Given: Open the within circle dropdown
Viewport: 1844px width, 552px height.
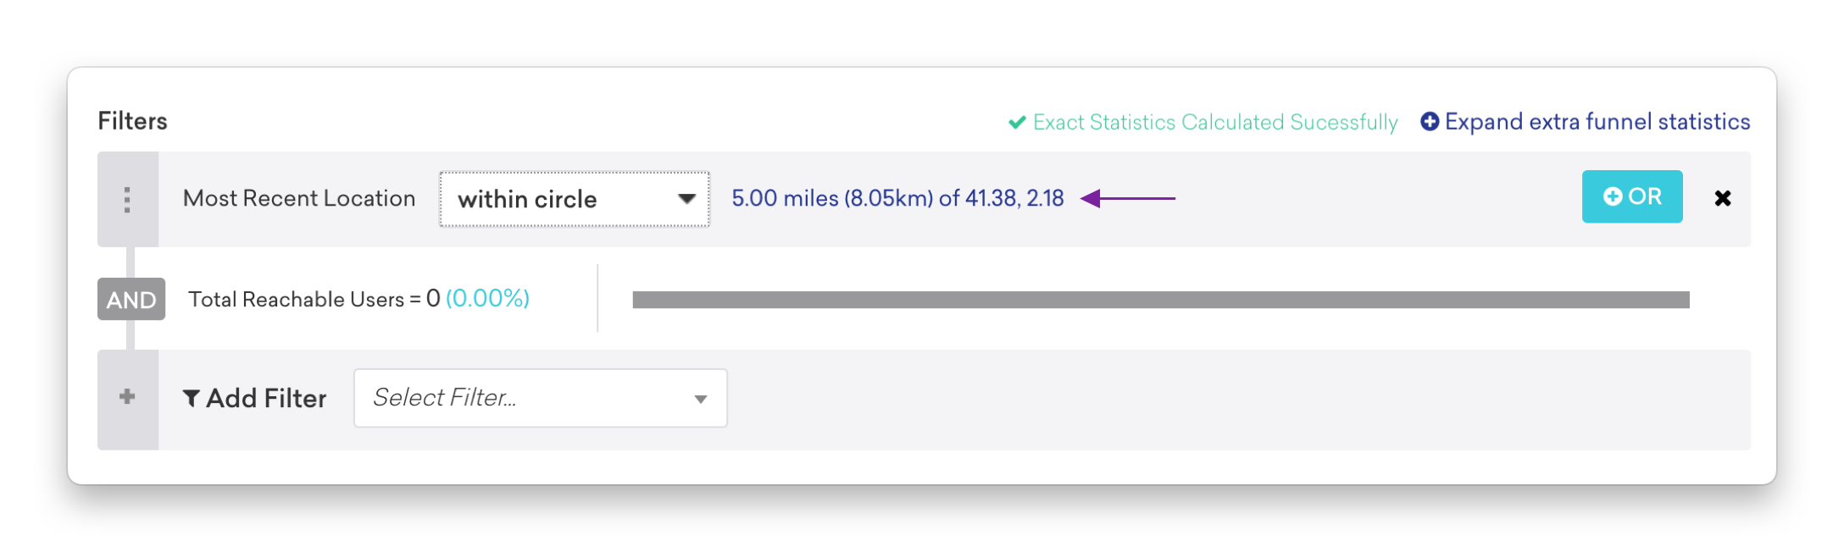Looking at the screenshot, I should click(575, 199).
